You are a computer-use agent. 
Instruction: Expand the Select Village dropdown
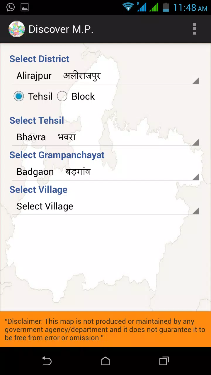[x=105, y=207]
